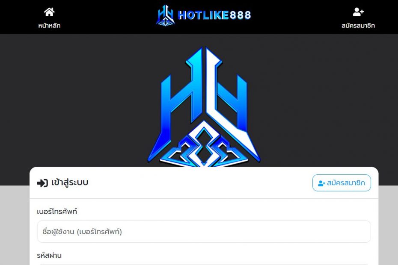
Task: Click the outlined สมัครสมาชิก button in login card
Action: [x=342, y=183]
